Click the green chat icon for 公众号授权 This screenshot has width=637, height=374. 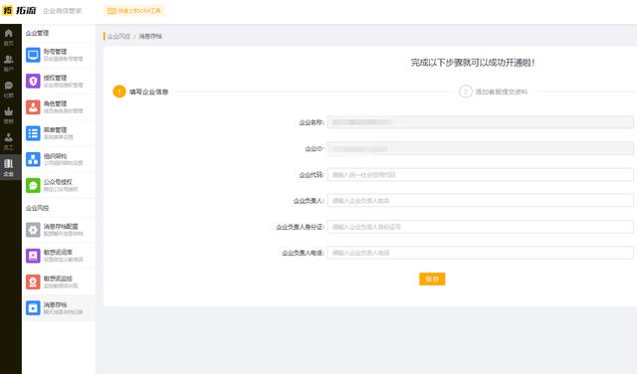[33, 185]
